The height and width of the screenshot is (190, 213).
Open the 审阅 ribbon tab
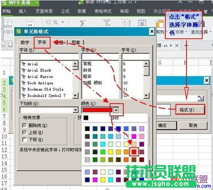pyautogui.click(x=124, y=11)
